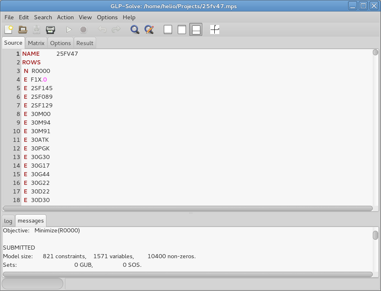Open the View menu
The width and height of the screenshot is (381, 291).
click(x=85, y=18)
